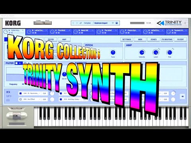Screen dimensions: 191x143
Task: Open timbre B Lethal Dru dropdown arrow
Action: click(x=46, y=30)
